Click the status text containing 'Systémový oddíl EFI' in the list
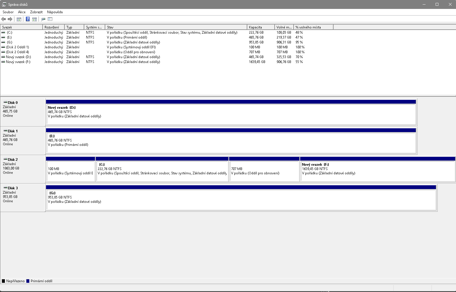 point(131,47)
